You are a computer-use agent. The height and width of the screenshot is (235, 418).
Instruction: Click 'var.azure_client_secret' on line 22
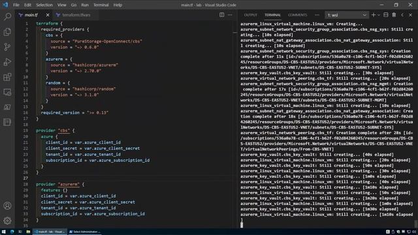(x=112, y=148)
